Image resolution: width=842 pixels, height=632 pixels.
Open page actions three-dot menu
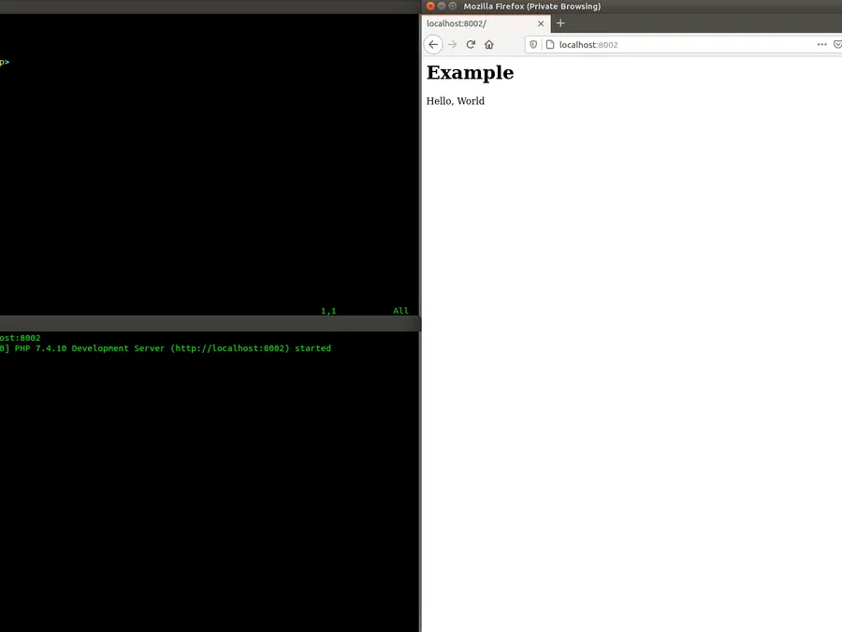click(821, 45)
